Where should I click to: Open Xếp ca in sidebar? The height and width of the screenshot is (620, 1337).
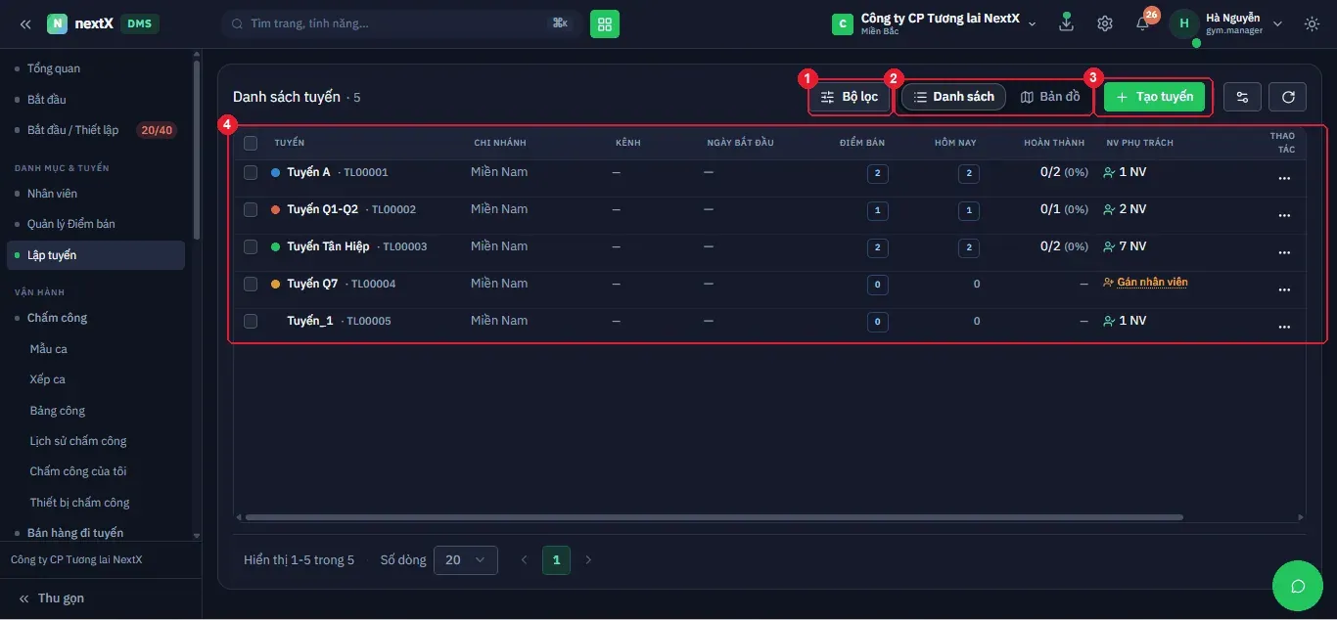coord(48,379)
